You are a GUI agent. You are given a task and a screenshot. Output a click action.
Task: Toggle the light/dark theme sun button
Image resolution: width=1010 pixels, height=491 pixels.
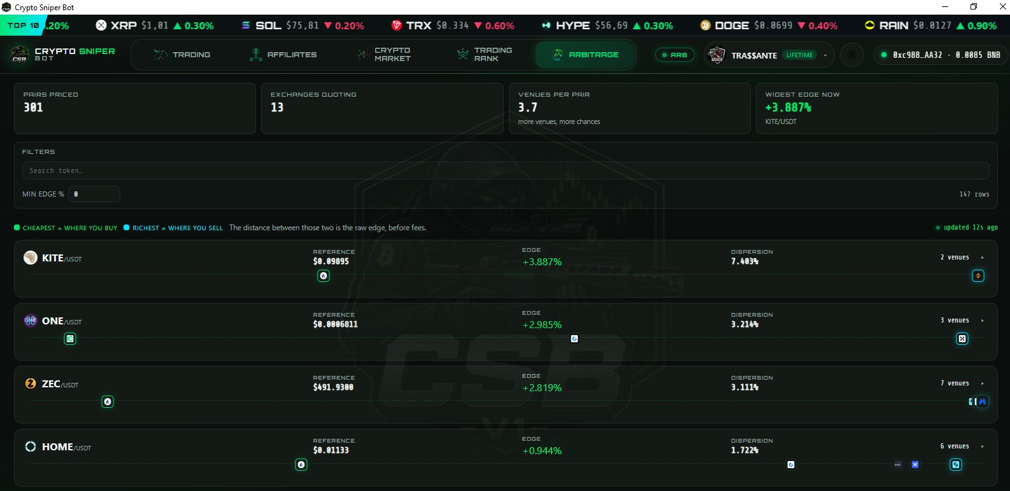[x=852, y=55]
